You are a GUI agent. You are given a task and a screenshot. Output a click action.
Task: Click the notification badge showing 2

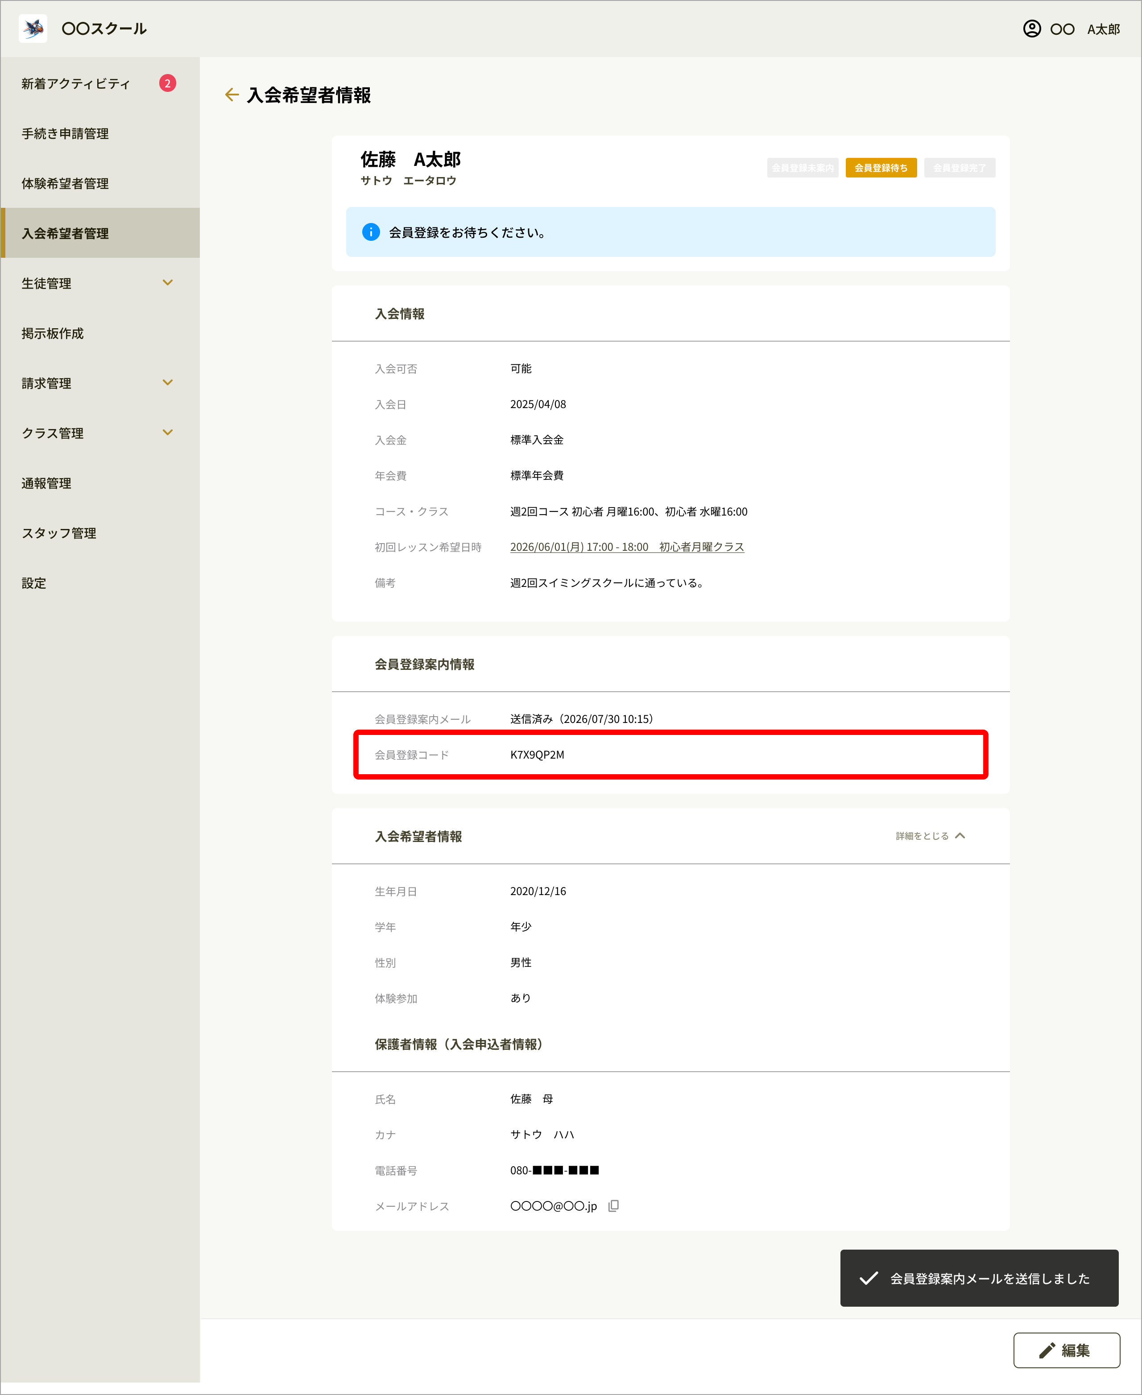click(168, 83)
